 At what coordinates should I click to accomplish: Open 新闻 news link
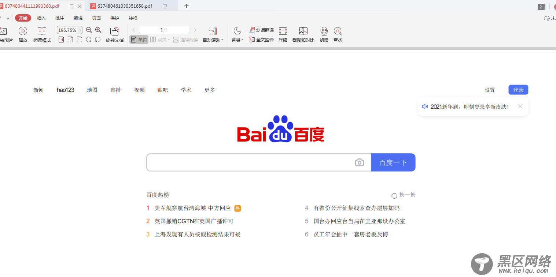pyautogui.click(x=38, y=90)
